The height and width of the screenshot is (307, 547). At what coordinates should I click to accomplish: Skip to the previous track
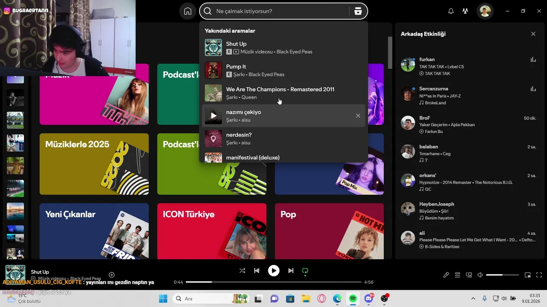coord(256,271)
